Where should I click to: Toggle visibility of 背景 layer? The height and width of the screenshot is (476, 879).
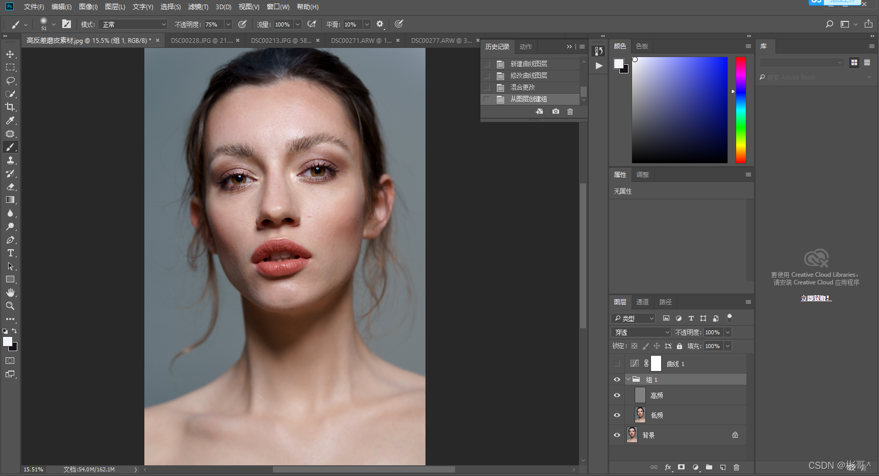617,435
